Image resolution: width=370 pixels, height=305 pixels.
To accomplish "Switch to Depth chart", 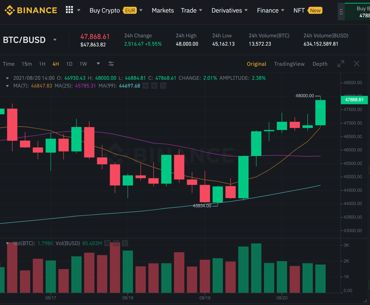I will point(320,64).
